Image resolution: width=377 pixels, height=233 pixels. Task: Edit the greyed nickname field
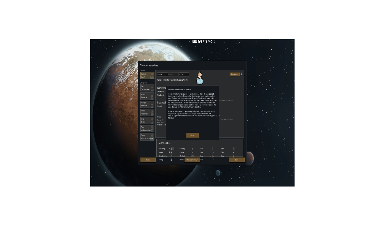pos(173,74)
